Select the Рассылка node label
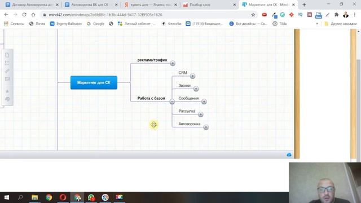This screenshot has width=361, height=203. tap(187, 111)
